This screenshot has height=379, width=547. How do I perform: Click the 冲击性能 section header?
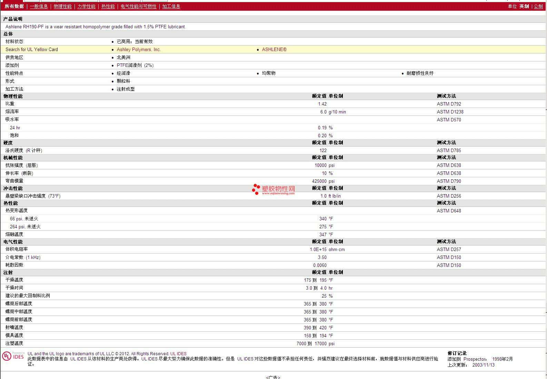(13, 188)
